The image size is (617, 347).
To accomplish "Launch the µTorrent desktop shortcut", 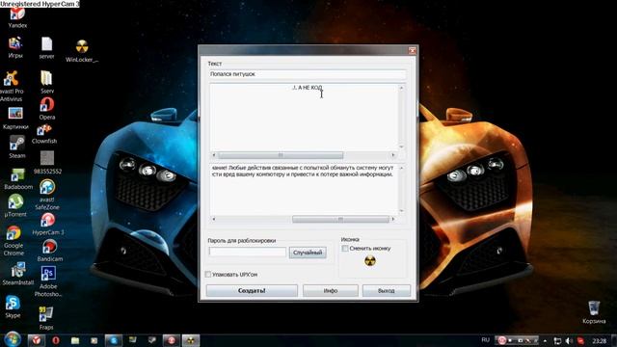I will (15, 205).
